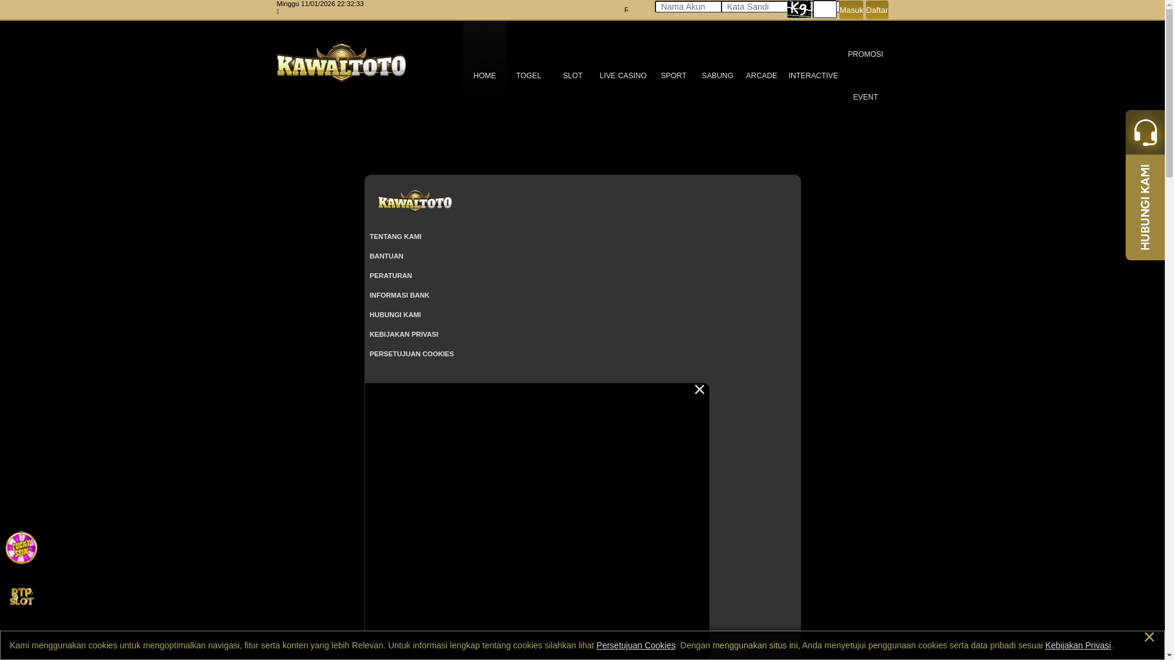Open the PERATURAN link

coord(391,276)
